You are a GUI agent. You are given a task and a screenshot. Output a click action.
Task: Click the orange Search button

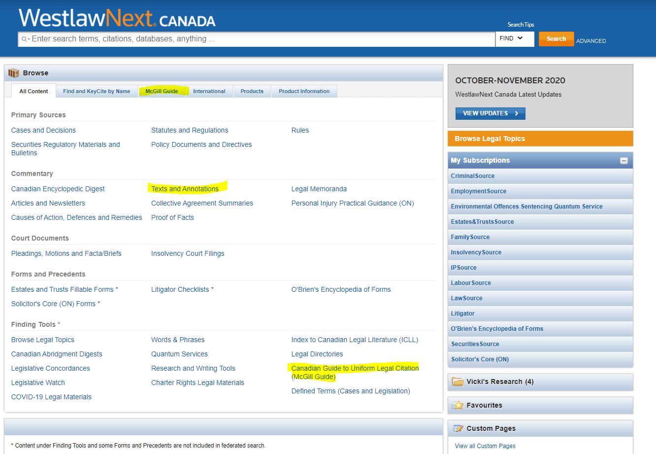tap(556, 38)
